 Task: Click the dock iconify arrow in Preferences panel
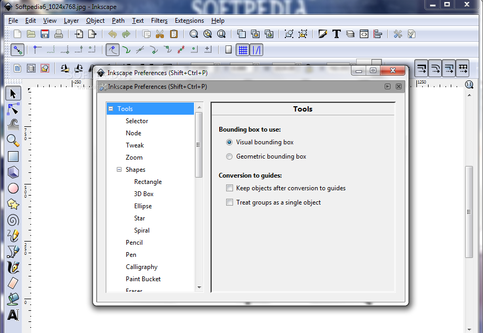point(387,87)
